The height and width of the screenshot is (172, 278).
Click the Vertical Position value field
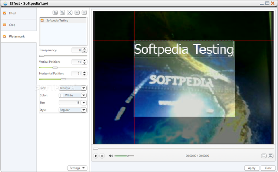77,62
